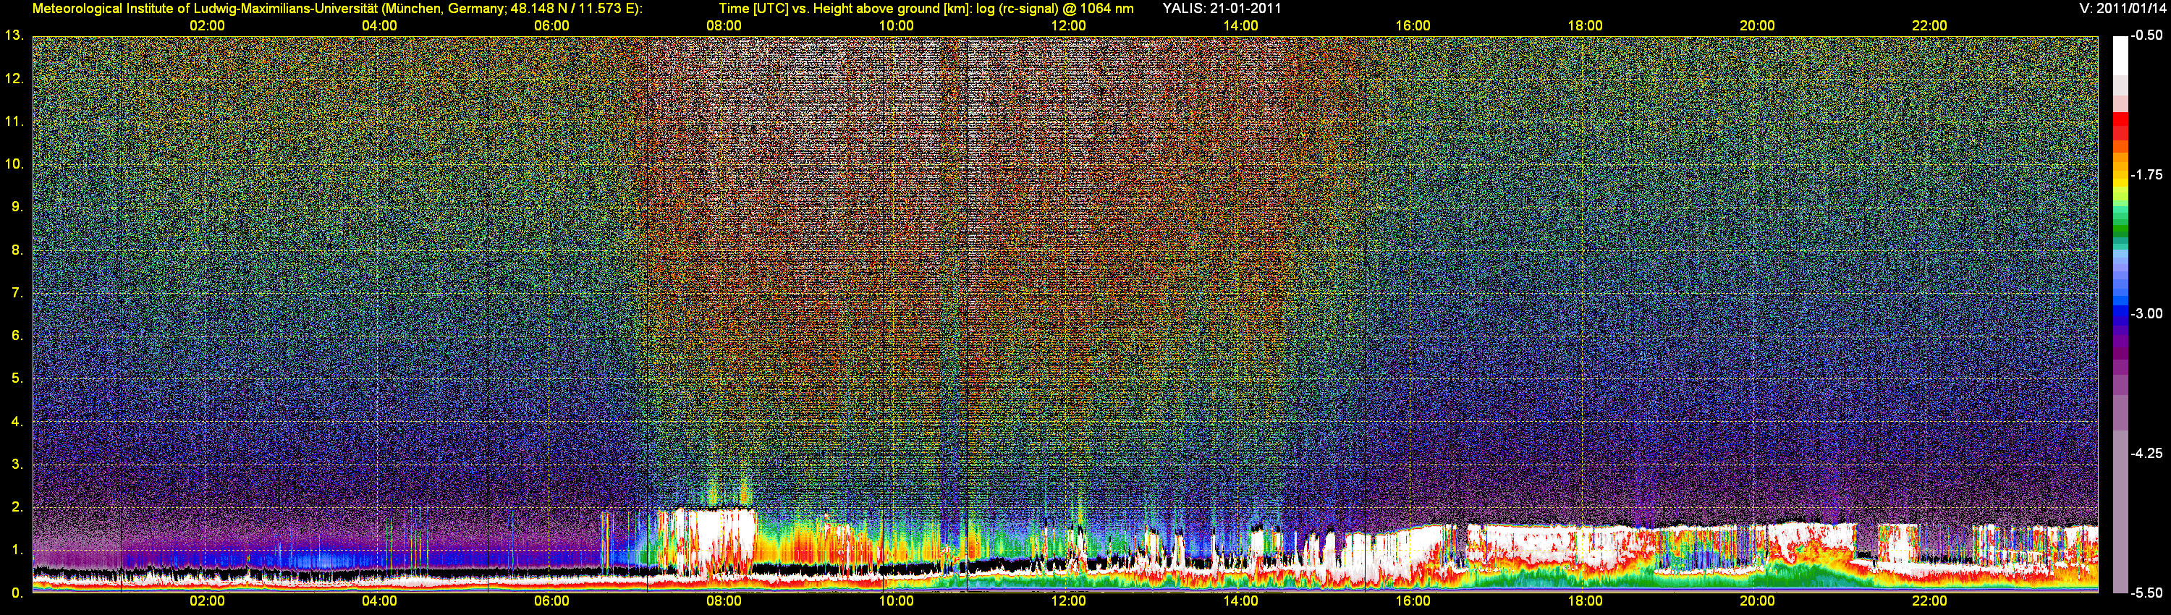Viewport: 2171px width, 615px height.
Task: Click '22:00' on the top time axis
Action: coord(1930,25)
